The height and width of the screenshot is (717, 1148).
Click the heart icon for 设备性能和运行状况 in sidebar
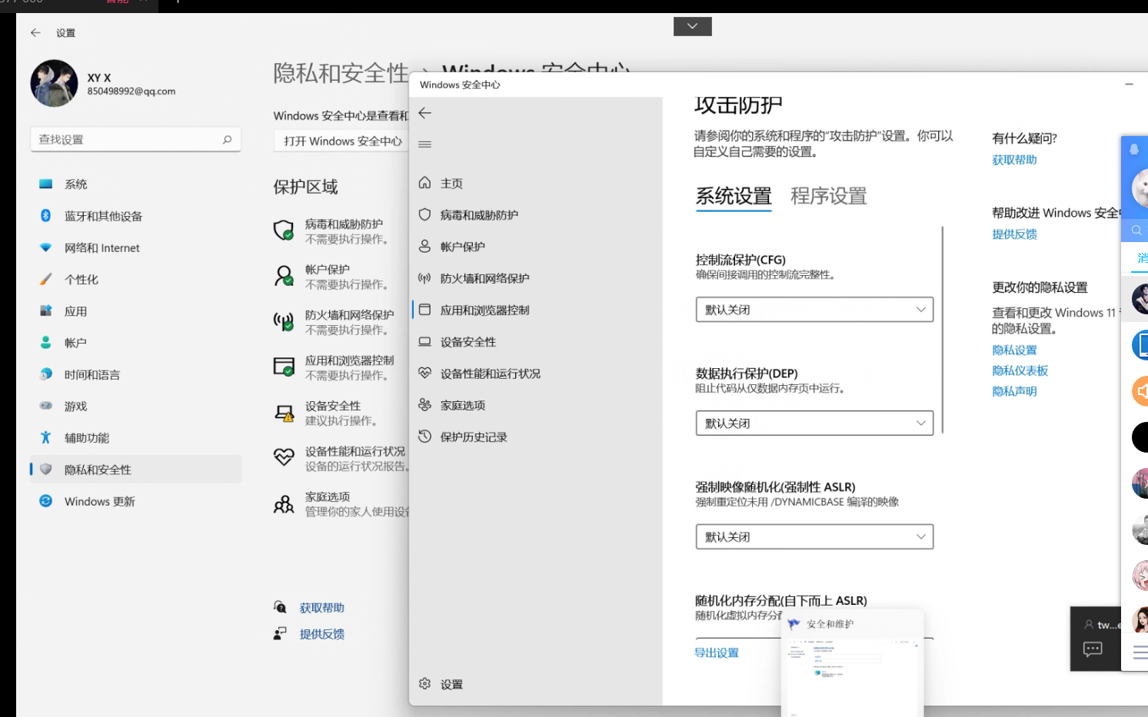point(424,373)
